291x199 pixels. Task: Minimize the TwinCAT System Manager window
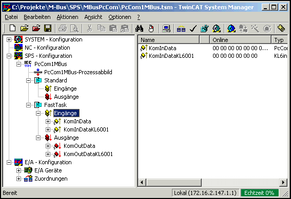point(266,7)
